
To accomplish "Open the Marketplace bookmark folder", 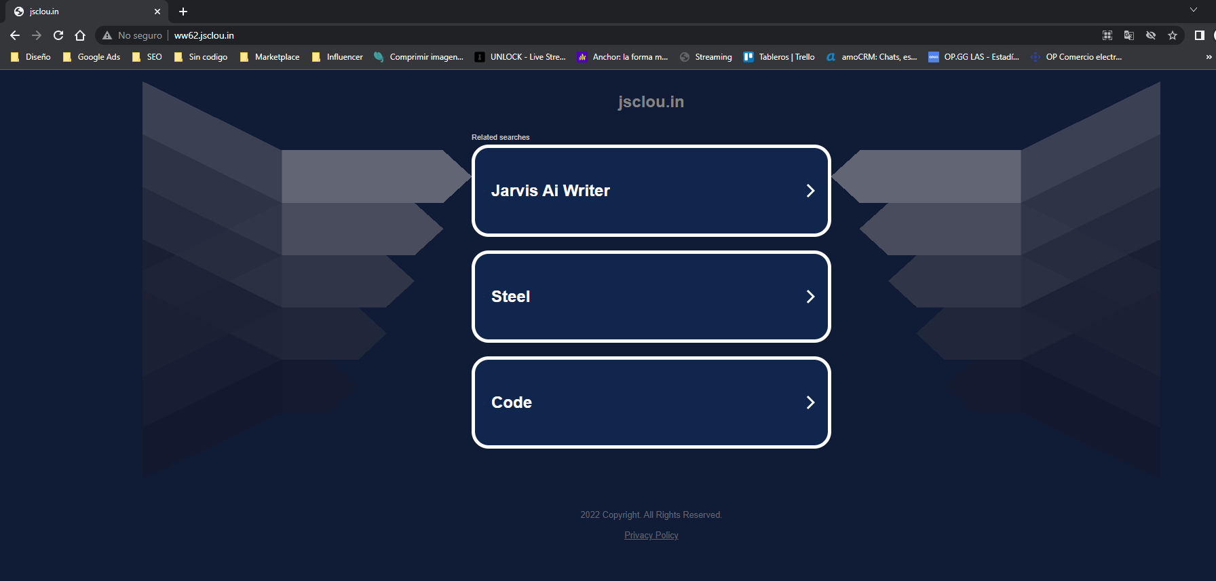I will tap(270, 57).
